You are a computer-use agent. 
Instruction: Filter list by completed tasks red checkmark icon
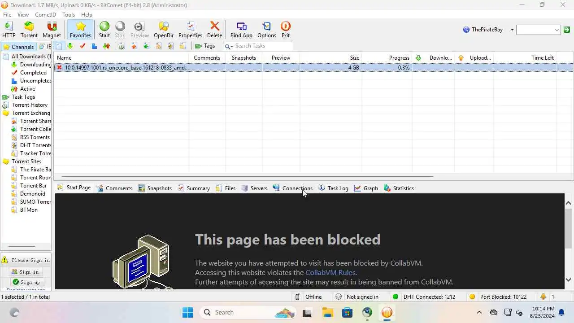[83, 46]
